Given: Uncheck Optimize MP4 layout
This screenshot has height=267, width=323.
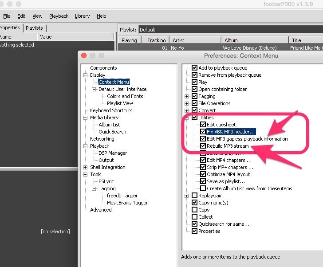Looking at the screenshot, I should point(203,174).
